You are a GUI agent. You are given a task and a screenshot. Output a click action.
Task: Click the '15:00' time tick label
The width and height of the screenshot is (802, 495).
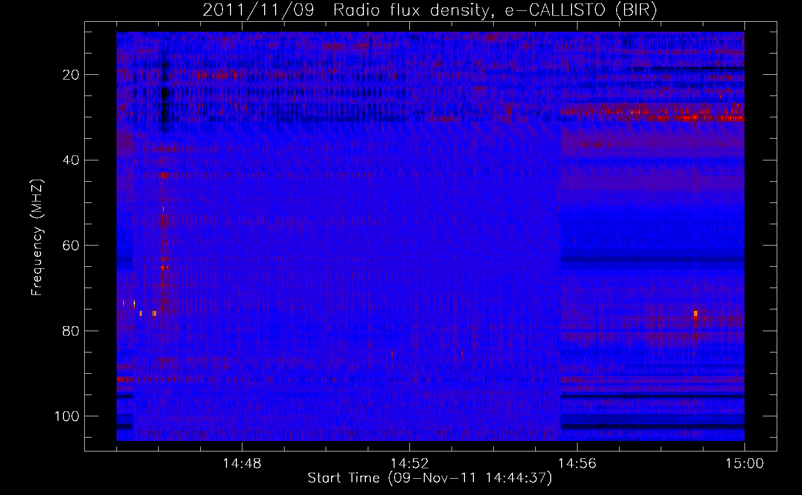point(745,464)
